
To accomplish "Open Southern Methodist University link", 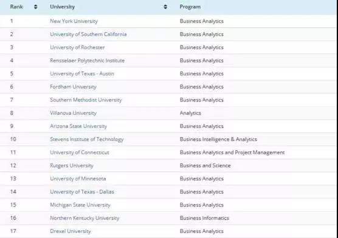I will tap(86, 100).
